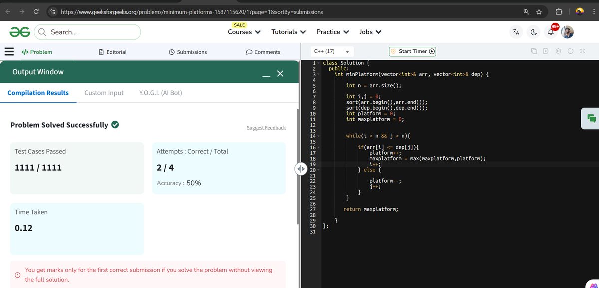This screenshot has width=599, height=288.
Task: Click 'Problem Solved Successfully' heading
Action: (59, 125)
